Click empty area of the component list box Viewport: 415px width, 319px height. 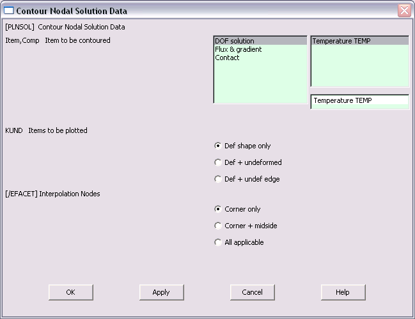[x=359, y=65]
